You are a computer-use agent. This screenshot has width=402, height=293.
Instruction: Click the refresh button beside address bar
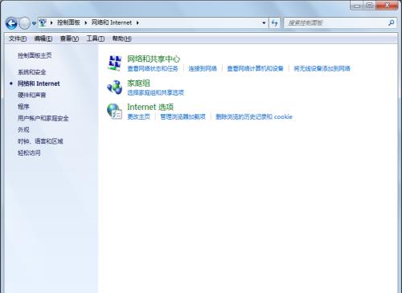click(274, 23)
